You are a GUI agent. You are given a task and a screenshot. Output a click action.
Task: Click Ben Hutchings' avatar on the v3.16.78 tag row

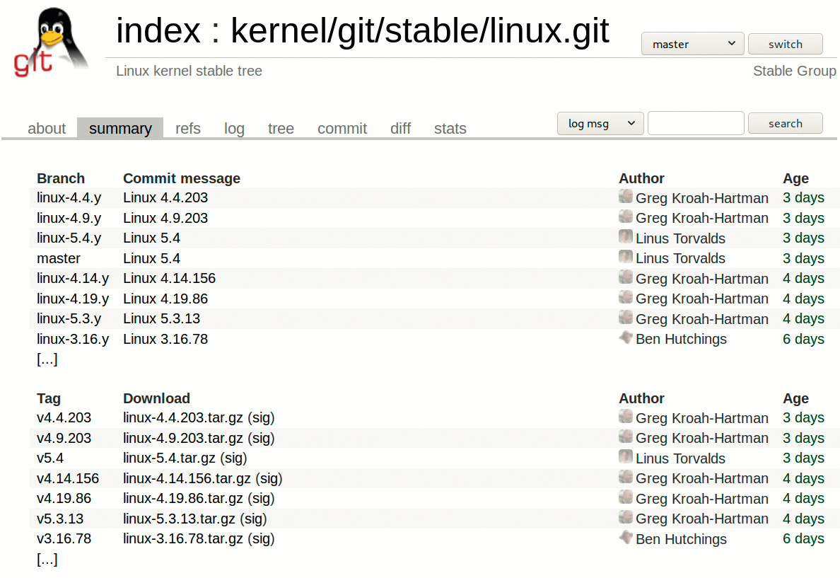(x=626, y=538)
